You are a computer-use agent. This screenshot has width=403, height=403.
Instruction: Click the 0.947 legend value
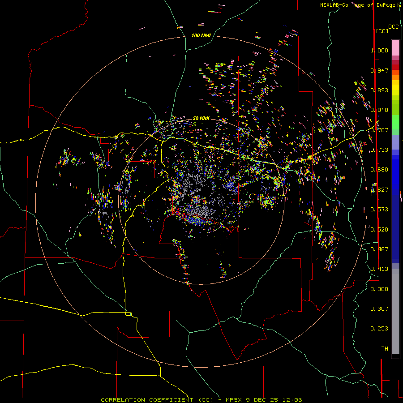(x=379, y=70)
